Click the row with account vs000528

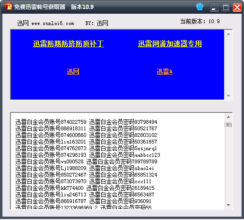(x=86, y=161)
